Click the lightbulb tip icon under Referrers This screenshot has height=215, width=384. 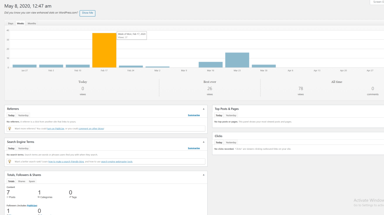(10, 128)
